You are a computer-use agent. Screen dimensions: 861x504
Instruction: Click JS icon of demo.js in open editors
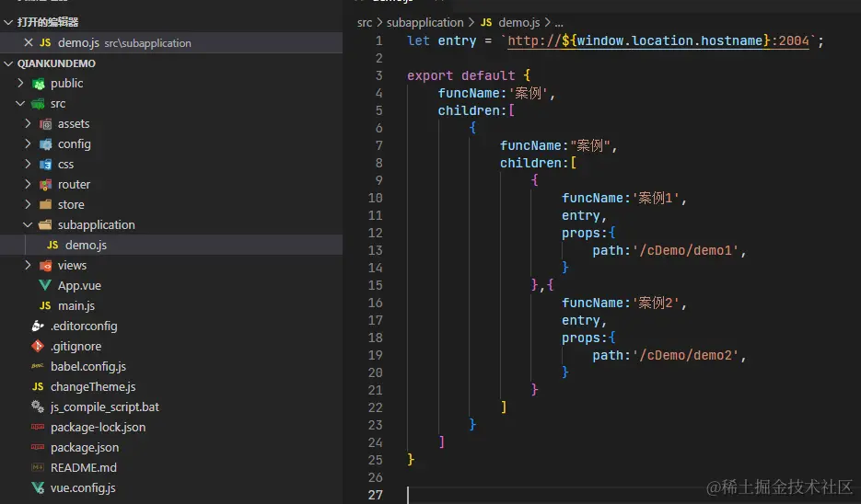45,43
